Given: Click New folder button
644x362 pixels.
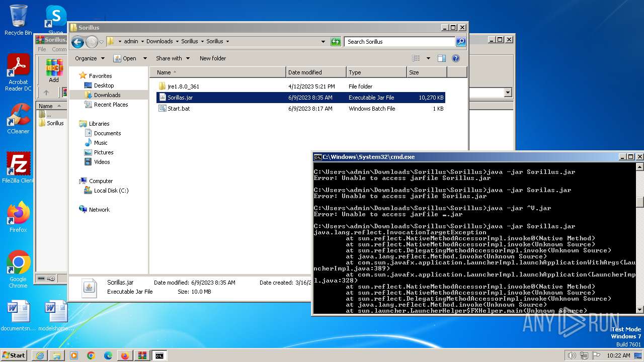Looking at the screenshot, I should [x=213, y=58].
